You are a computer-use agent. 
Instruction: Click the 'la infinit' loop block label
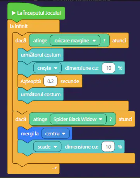pyautogui.click(x=19, y=26)
